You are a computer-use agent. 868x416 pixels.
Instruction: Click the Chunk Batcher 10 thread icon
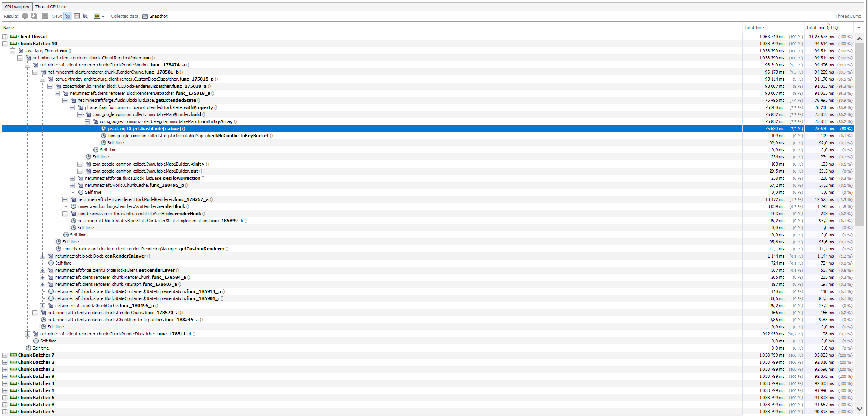pos(13,44)
